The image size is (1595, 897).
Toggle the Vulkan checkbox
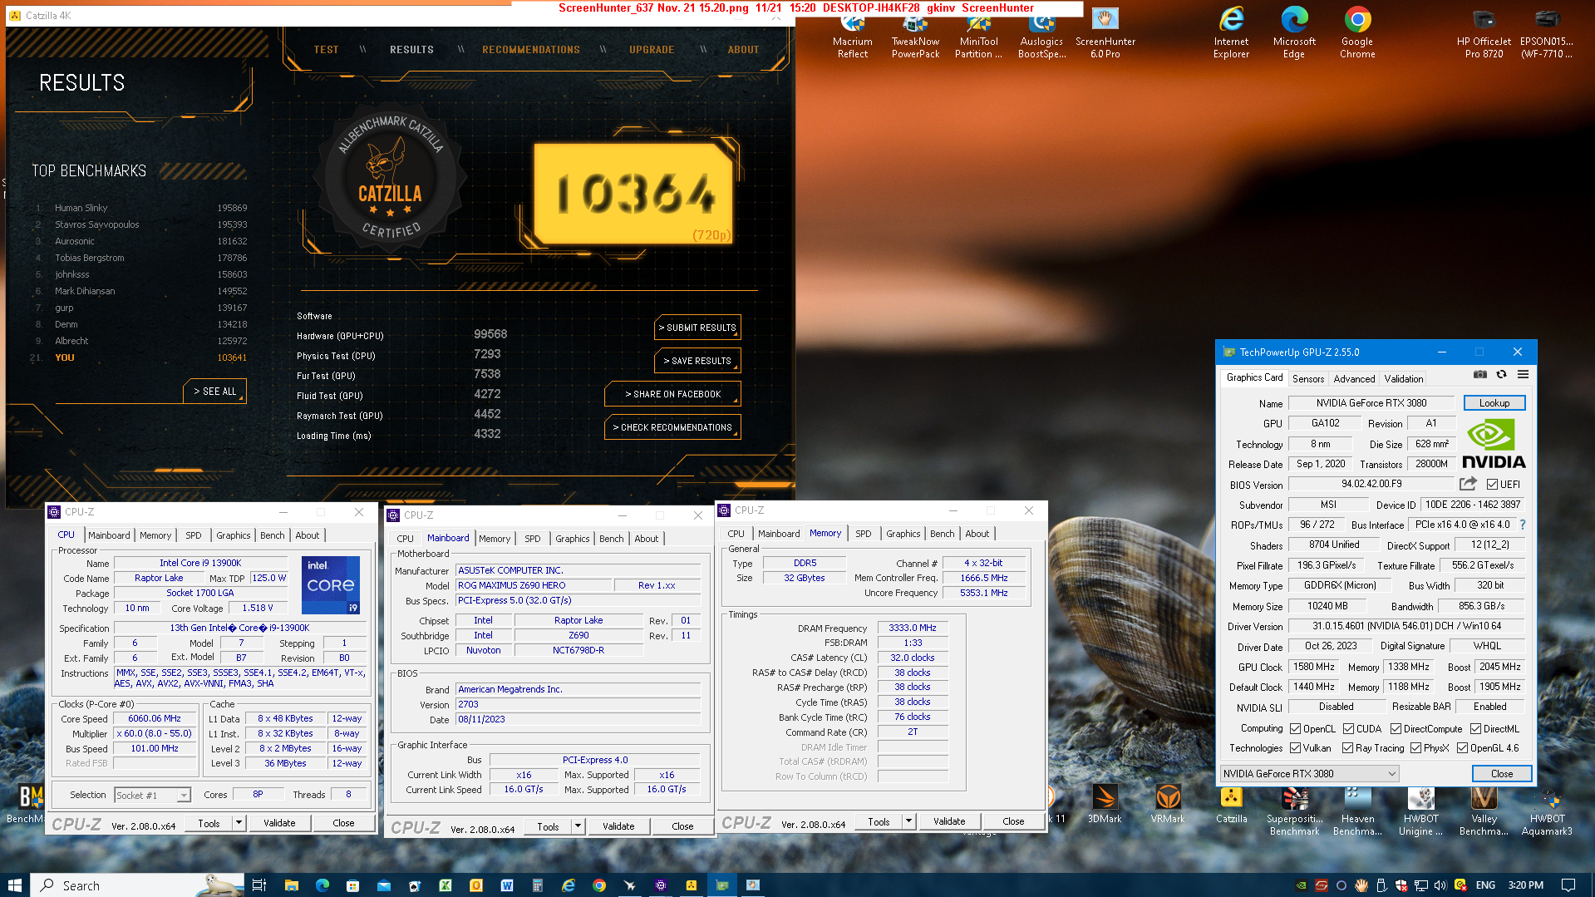[1295, 748]
